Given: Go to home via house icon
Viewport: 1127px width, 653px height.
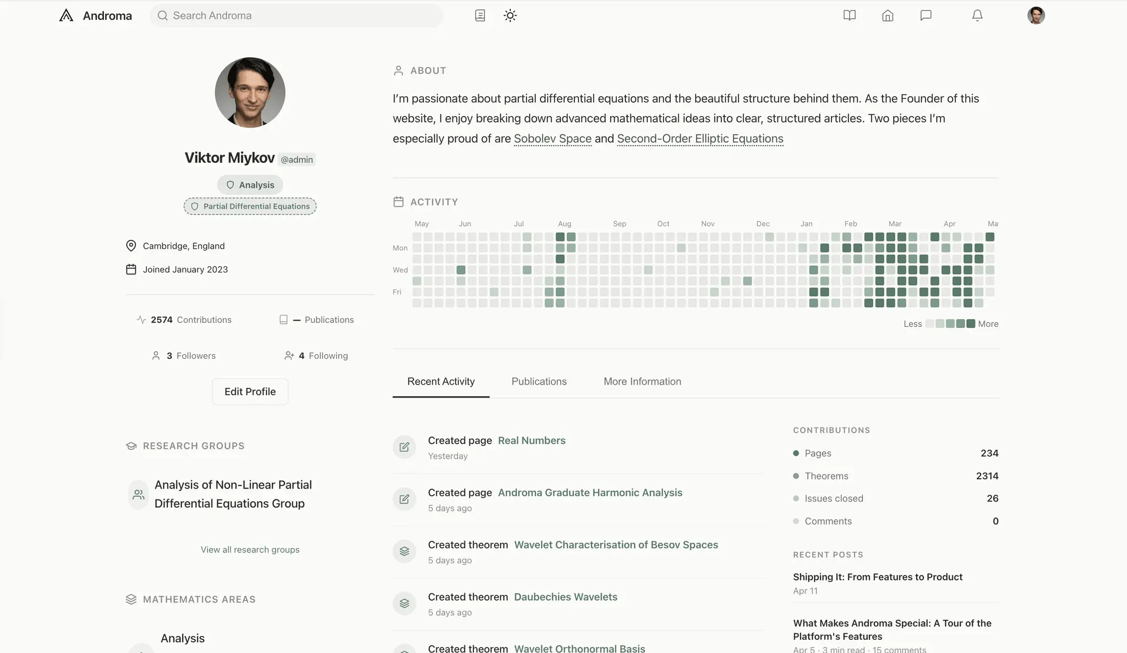Looking at the screenshot, I should pos(888,15).
